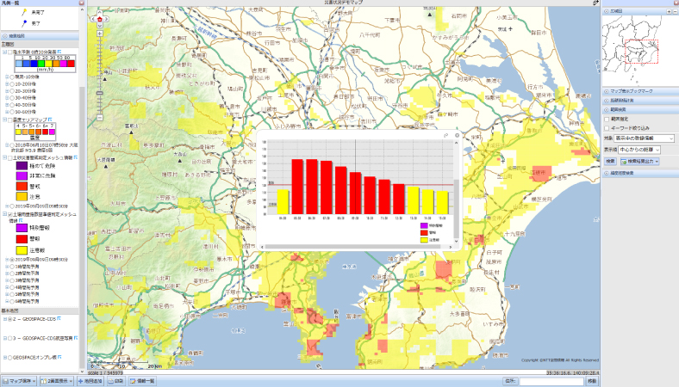Select GEOSPACE-CDS航空写真 basemap radio

tap(10, 338)
